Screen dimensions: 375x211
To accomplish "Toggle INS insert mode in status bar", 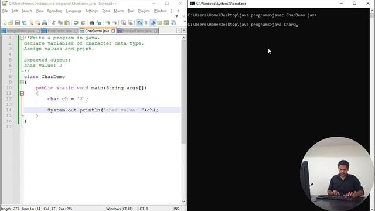I will point(176,209).
